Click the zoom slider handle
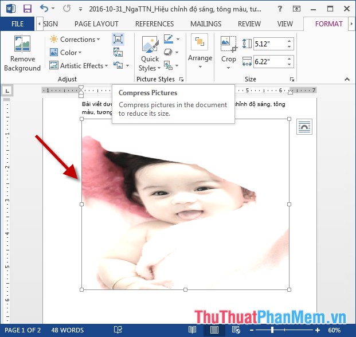The image size is (356, 337). point(272,330)
